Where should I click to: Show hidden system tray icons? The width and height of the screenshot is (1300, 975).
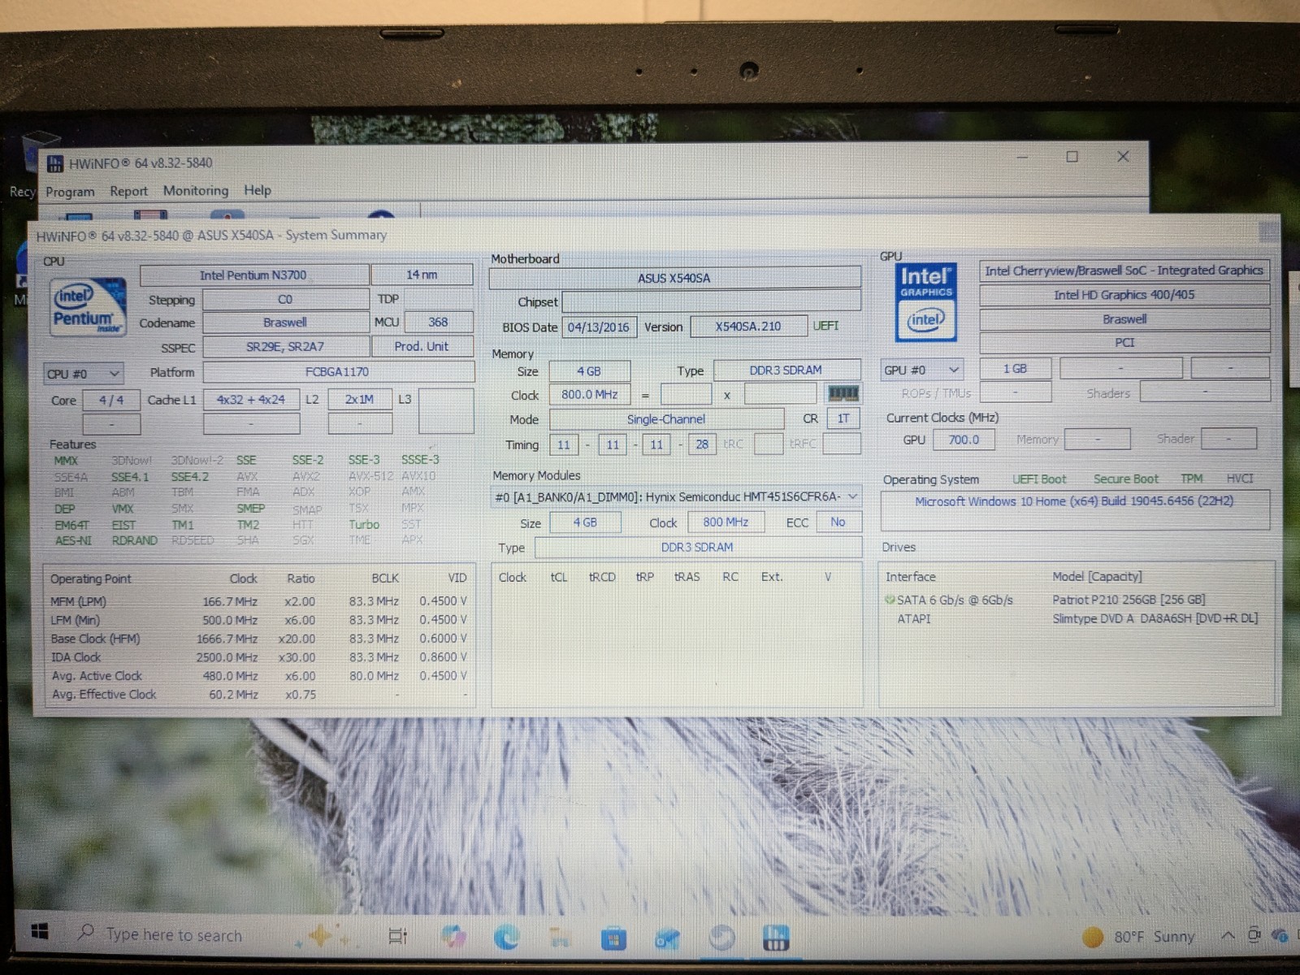[x=1228, y=936]
